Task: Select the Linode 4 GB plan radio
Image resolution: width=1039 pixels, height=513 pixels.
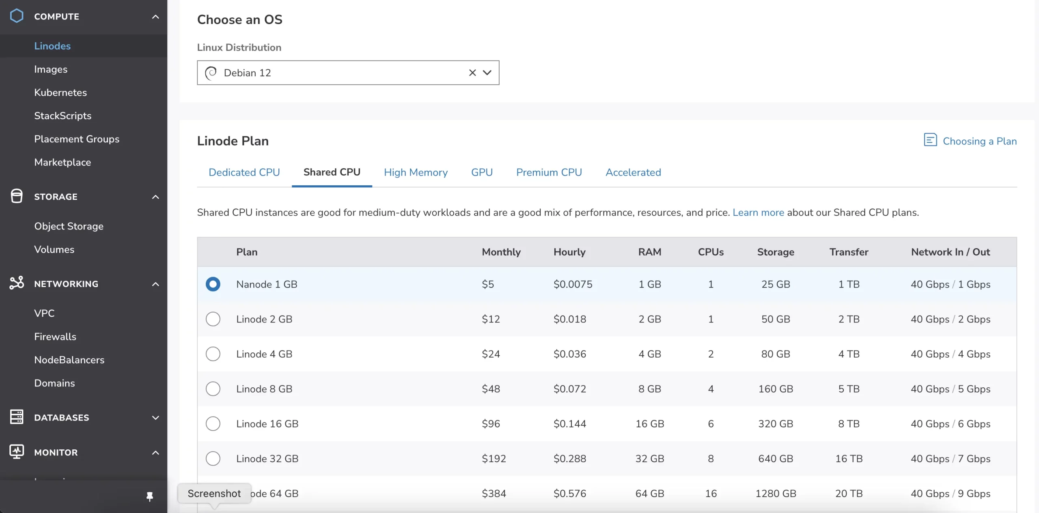Action: tap(213, 354)
